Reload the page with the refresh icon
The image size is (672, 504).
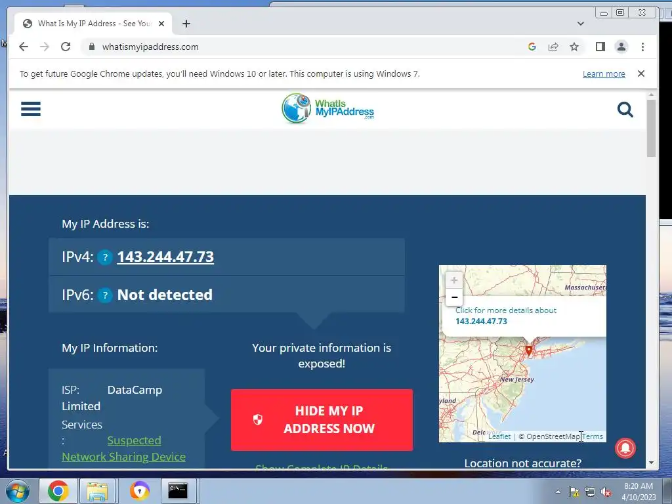point(66,47)
